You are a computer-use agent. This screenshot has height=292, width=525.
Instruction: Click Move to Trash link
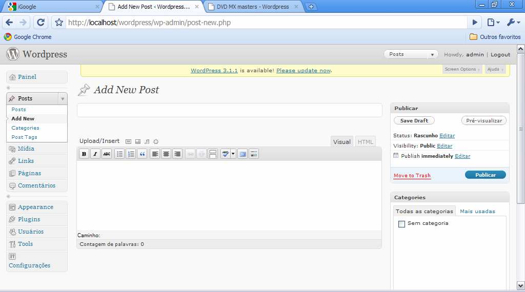[x=412, y=175]
